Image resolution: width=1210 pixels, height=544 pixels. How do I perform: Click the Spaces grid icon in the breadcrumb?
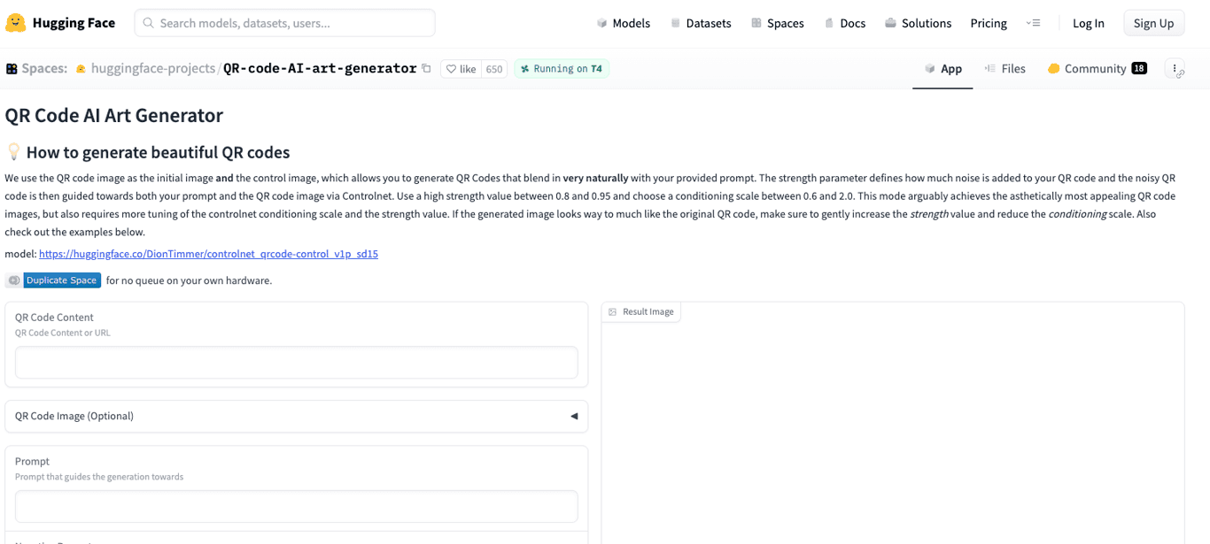pos(11,67)
